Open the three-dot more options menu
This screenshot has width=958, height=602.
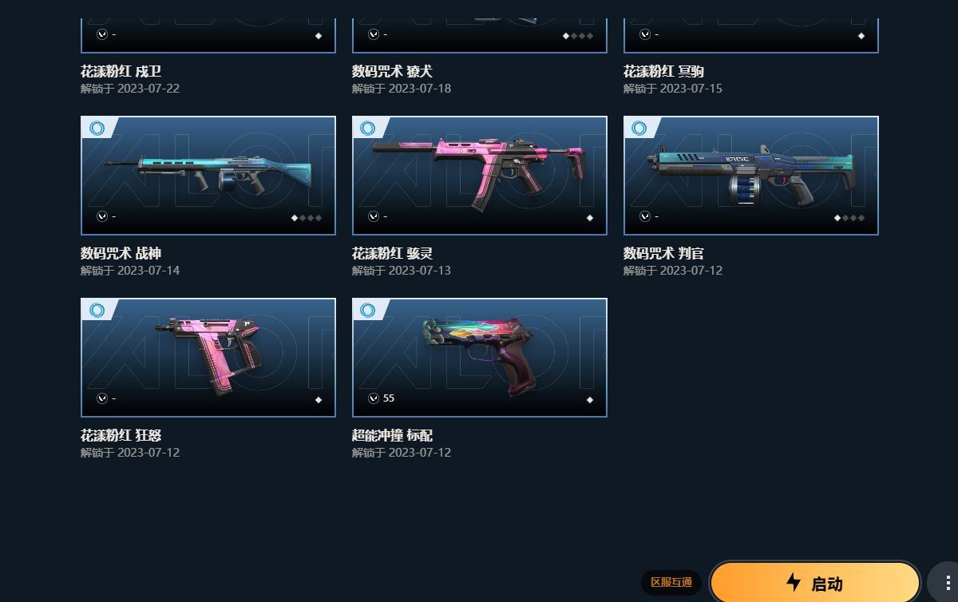coord(947,583)
